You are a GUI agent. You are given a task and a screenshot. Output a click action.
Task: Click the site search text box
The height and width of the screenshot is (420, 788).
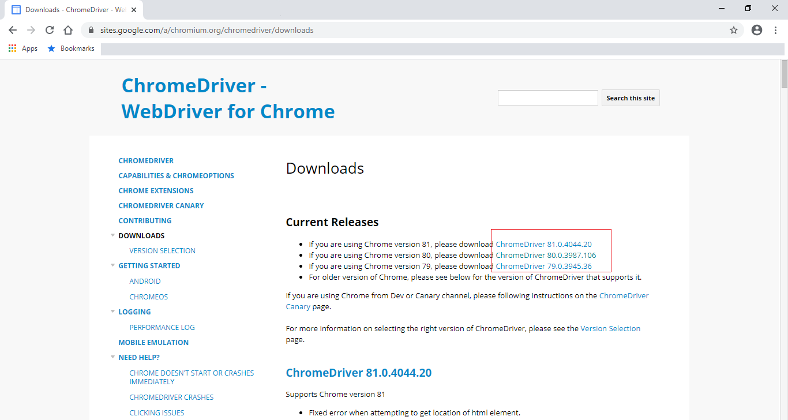[548, 98]
